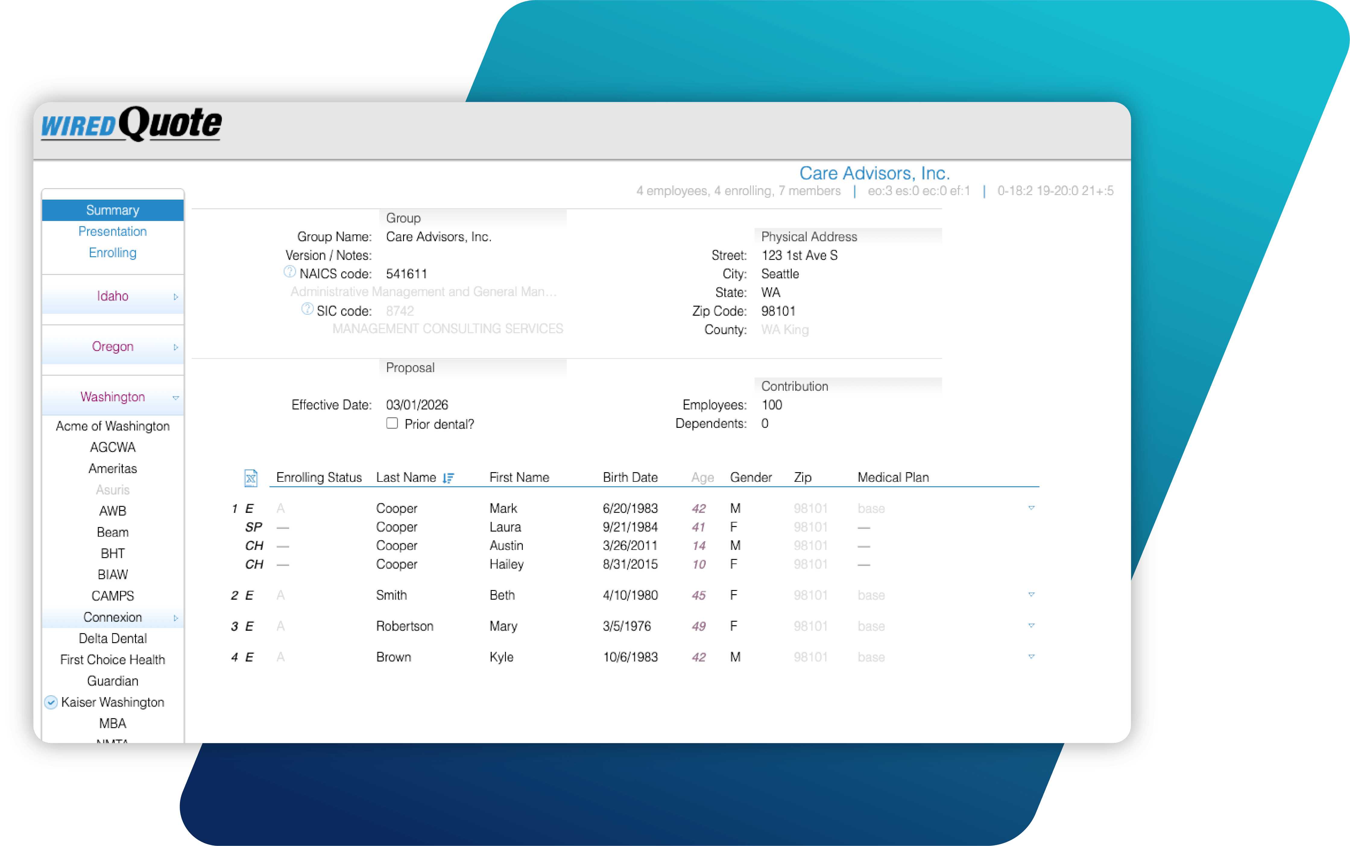Open the Enrolling tab
This screenshot has height=846, width=1350.
(112, 253)
